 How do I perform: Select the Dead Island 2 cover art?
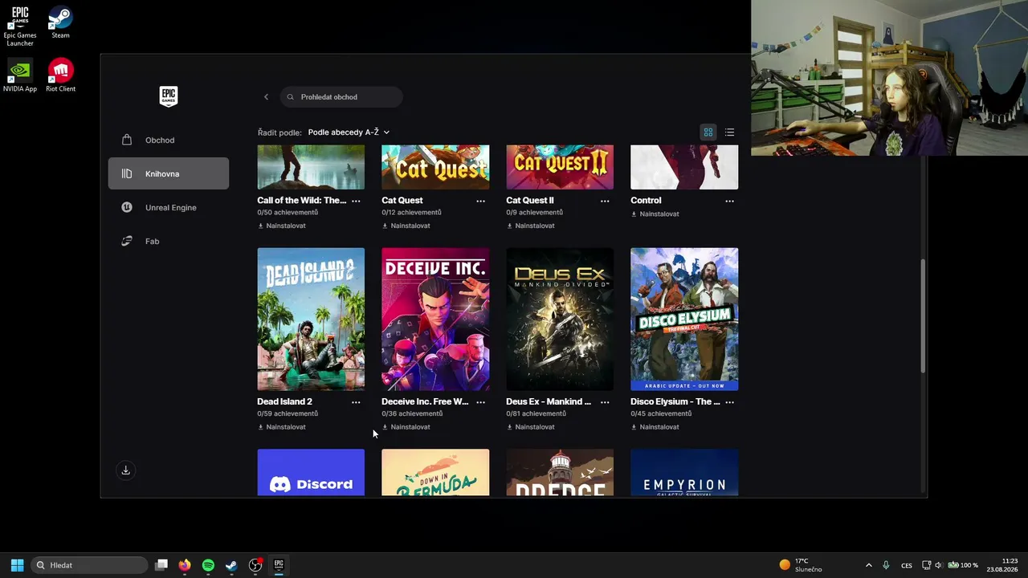[x=311, y=319]
